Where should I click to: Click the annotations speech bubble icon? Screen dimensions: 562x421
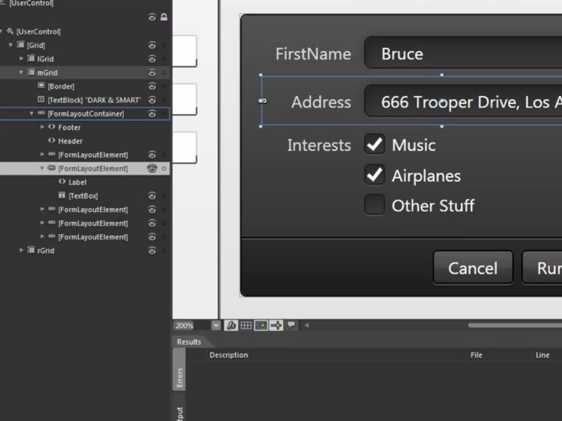point(291,325)
